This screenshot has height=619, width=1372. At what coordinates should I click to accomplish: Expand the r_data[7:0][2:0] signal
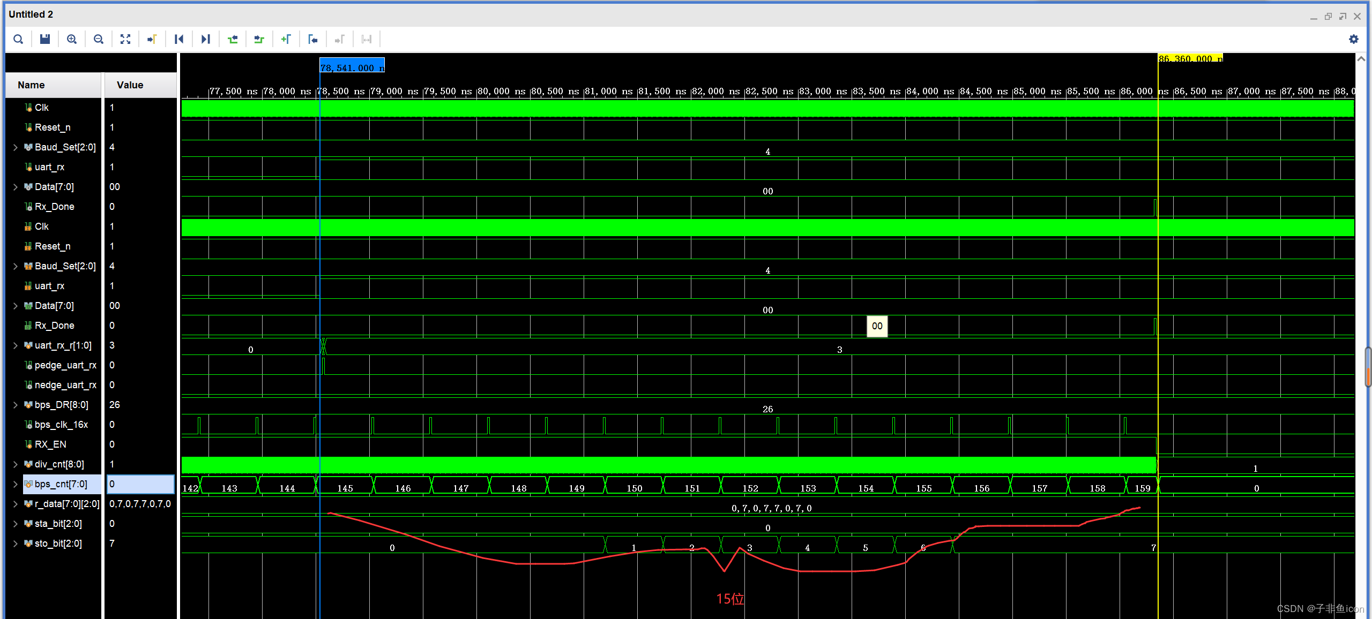[15, 504]
